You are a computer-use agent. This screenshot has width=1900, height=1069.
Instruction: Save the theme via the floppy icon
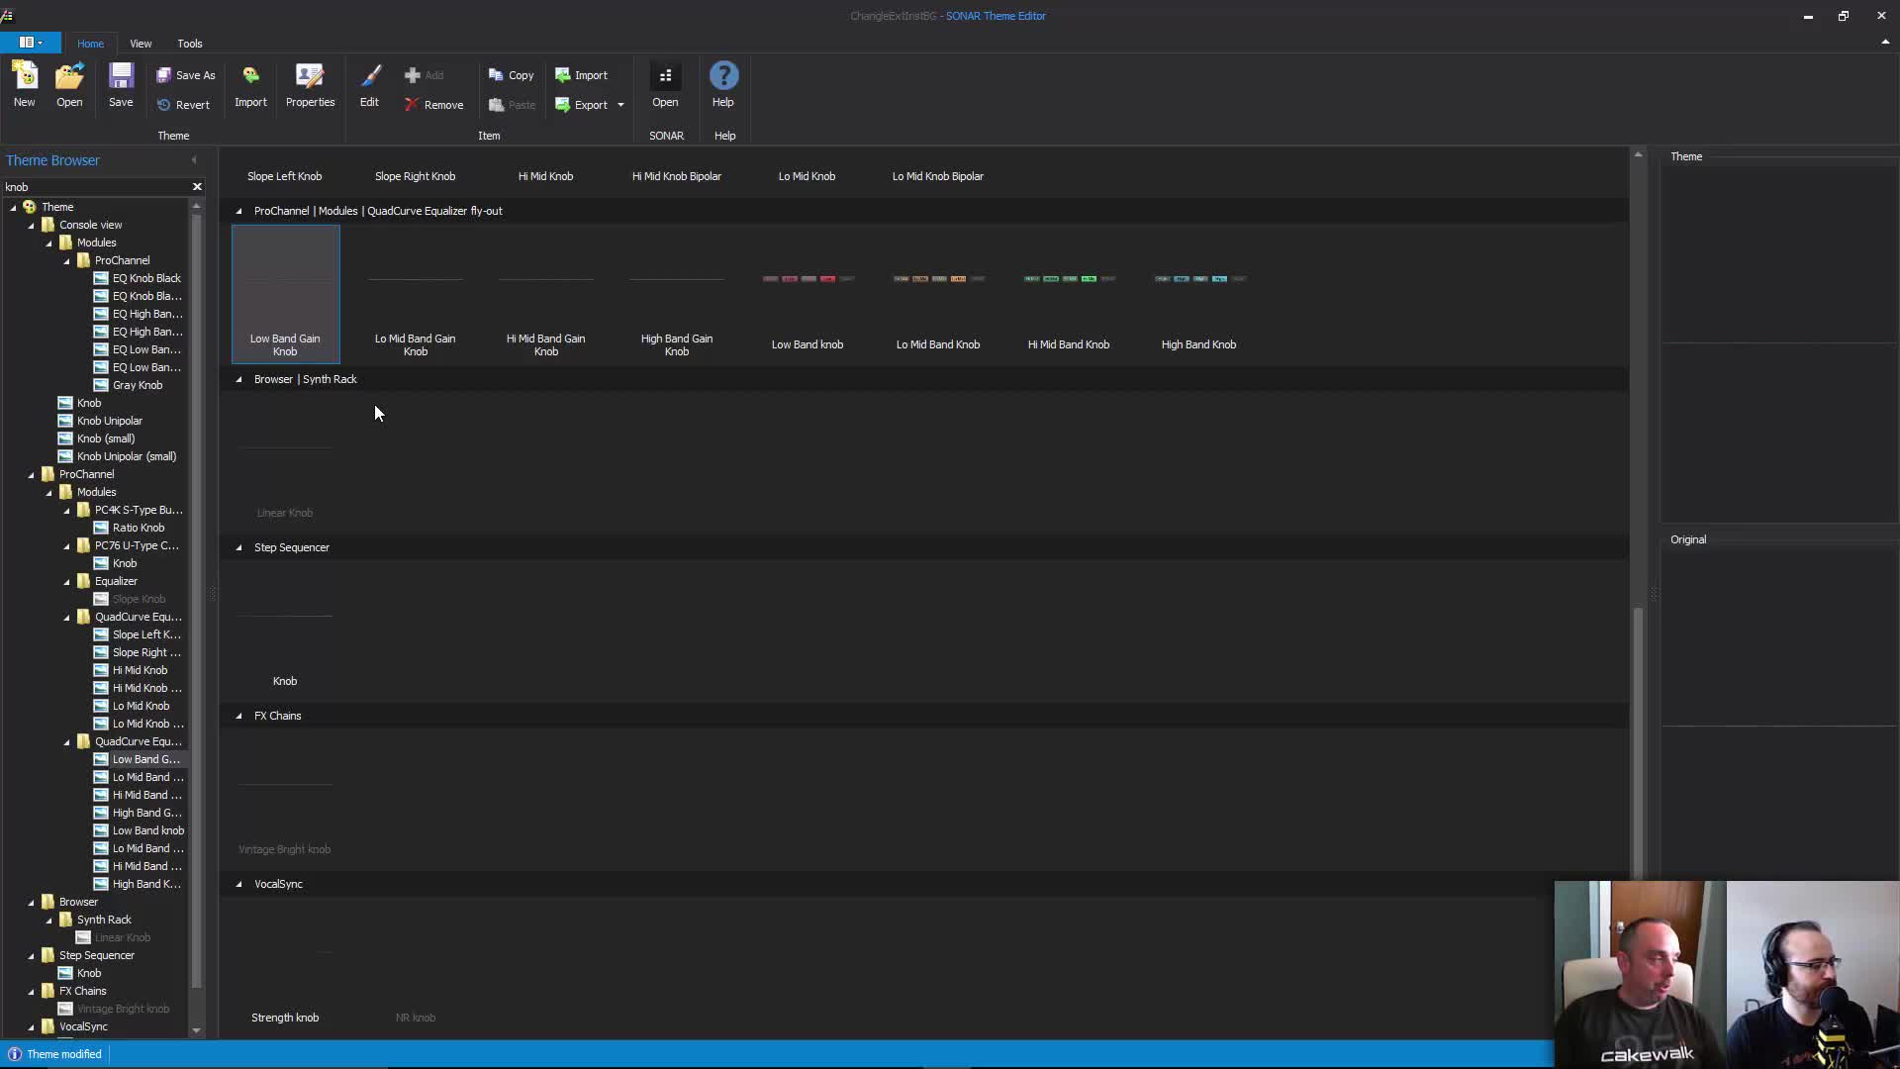121,77
